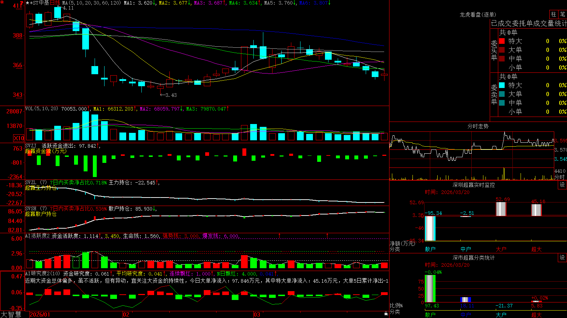Viewport: 567px width, 318px height.
Task: Click the cyan 特大 swatch under 委卖单
Action: pos(502,85)
